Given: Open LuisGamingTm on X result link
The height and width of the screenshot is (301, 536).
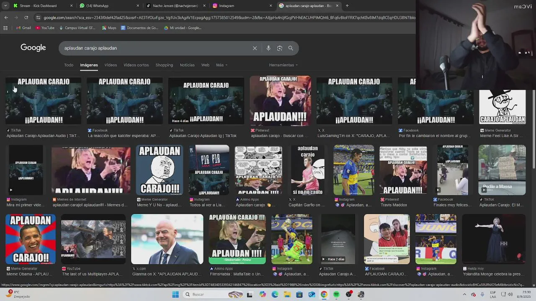Looking at the screenshot, I should (353, 136).
